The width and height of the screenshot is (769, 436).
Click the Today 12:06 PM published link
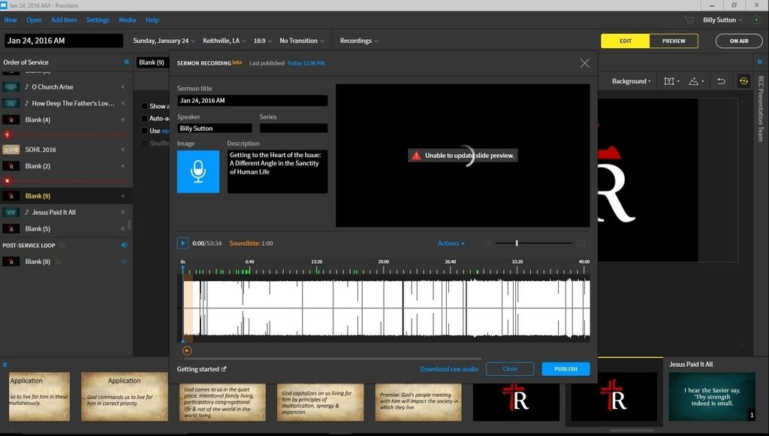click(306, 63)
